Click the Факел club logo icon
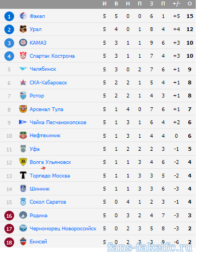This screenshot has width=198, height=257. [x=23, y=16]
